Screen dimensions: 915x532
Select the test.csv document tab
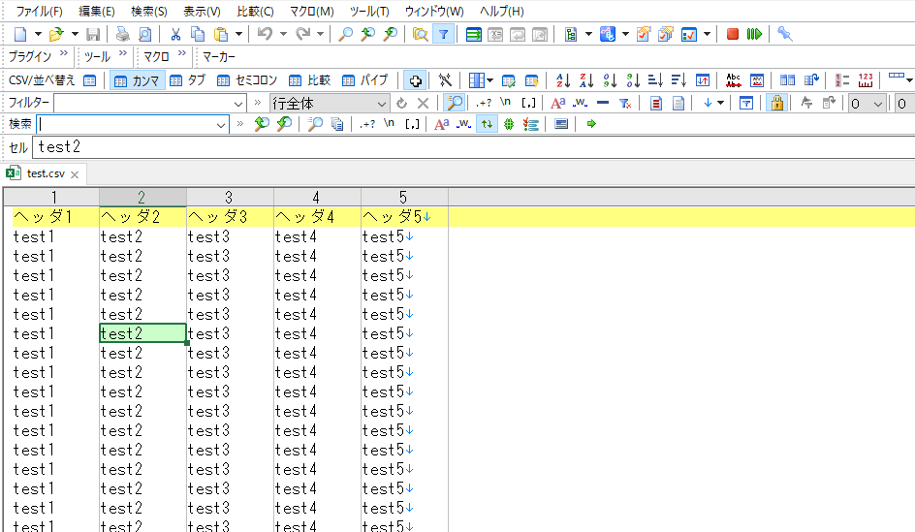[46, 173]
